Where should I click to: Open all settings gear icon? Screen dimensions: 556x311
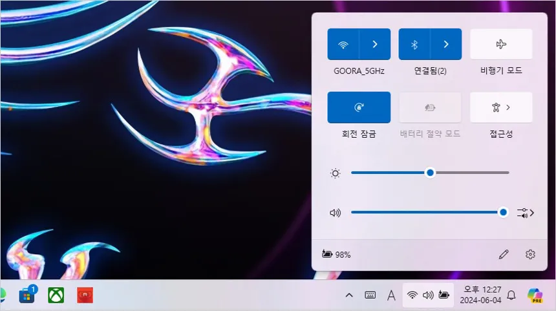530,254
